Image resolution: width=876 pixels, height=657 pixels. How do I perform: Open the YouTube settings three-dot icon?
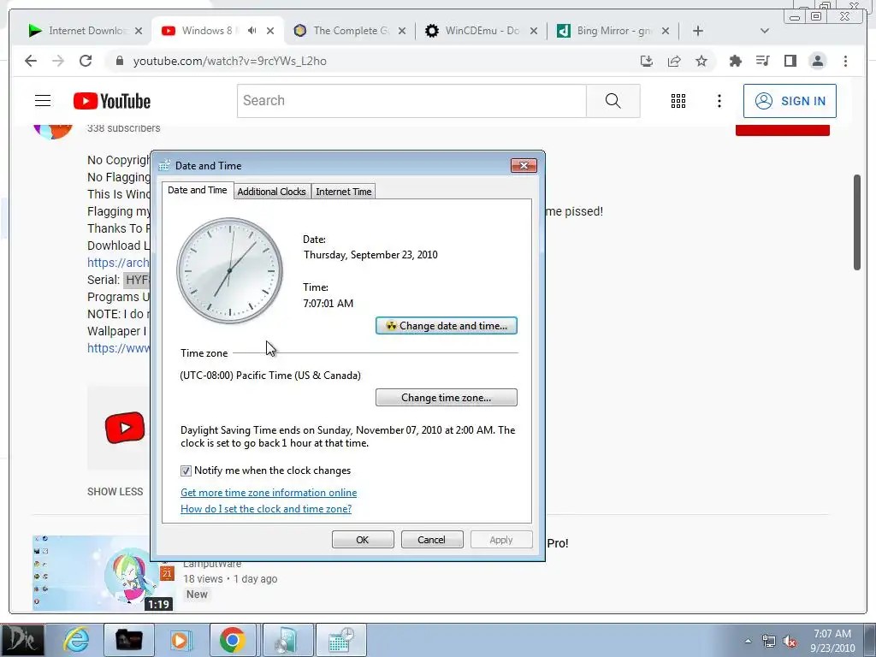click(x=719, y=101)
